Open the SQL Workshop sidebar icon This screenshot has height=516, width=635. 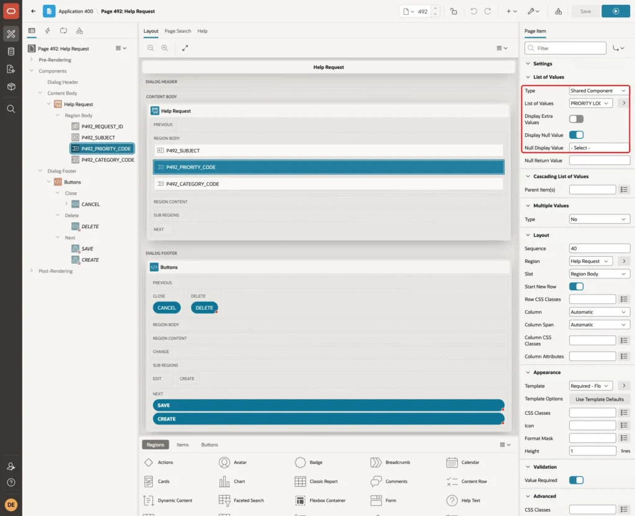[11, 51]
